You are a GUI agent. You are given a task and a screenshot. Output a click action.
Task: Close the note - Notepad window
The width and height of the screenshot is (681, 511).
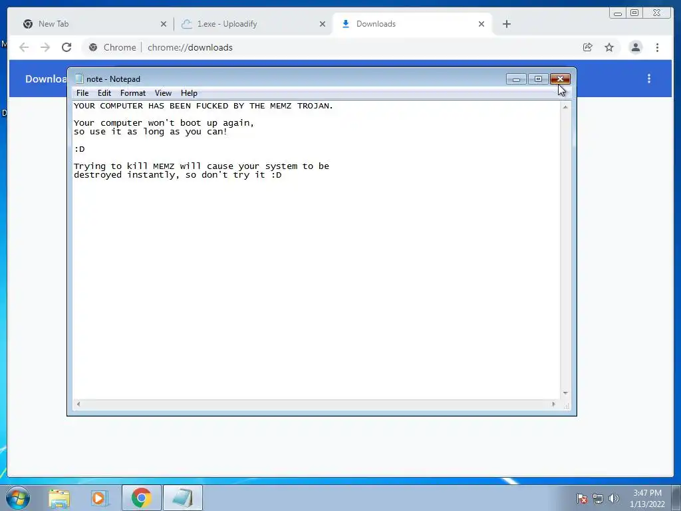coord(560,79)
